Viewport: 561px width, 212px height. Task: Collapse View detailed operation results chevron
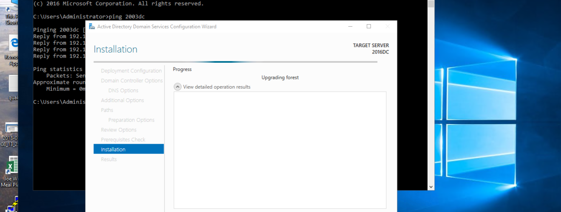tap(178, 87)
